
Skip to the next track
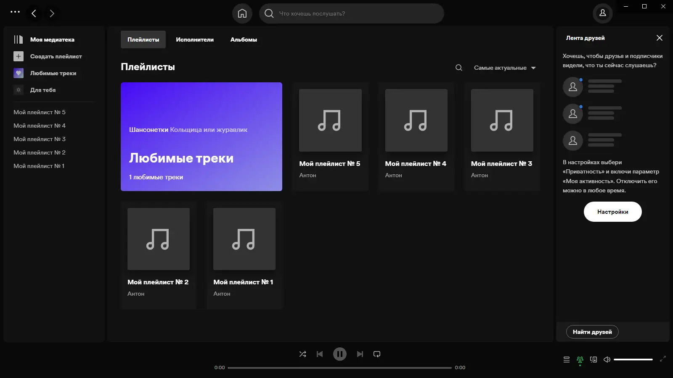360,354
